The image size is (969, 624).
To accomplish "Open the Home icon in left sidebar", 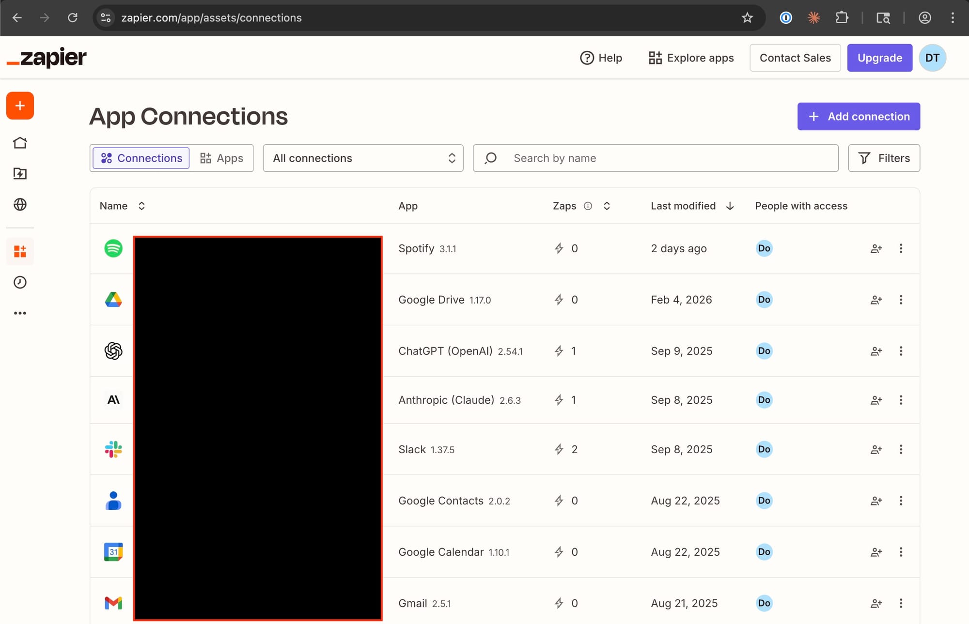I will (x=20, y=143).
